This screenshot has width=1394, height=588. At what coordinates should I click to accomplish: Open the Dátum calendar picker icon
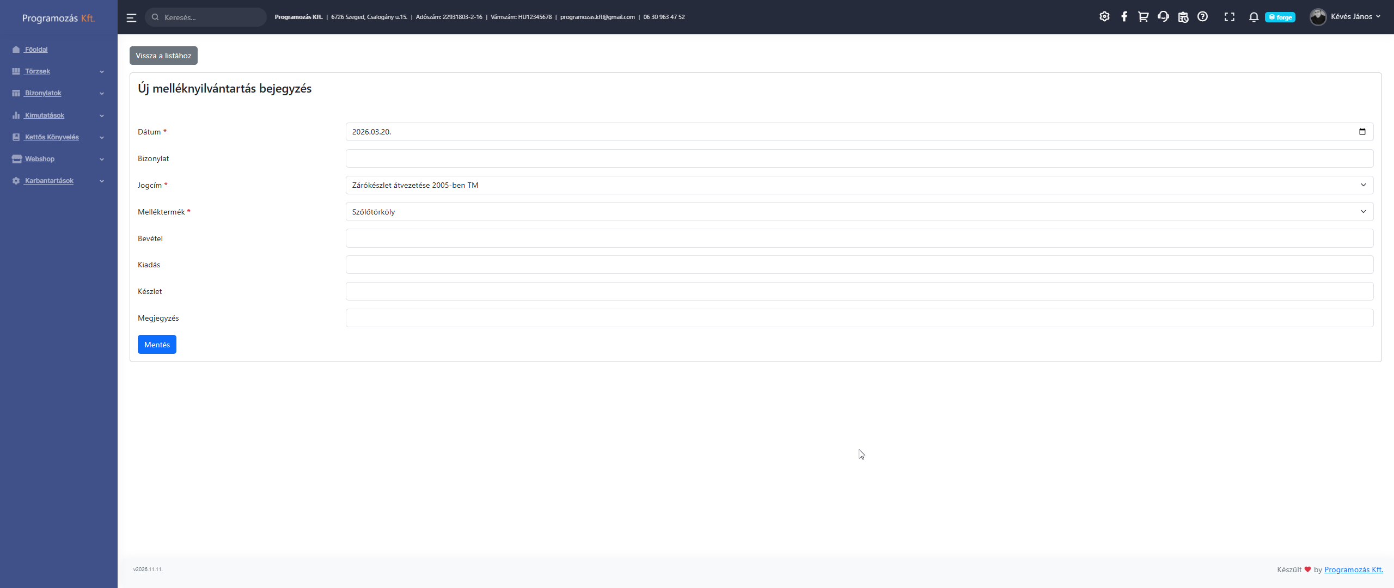[x=1362, y=132]
